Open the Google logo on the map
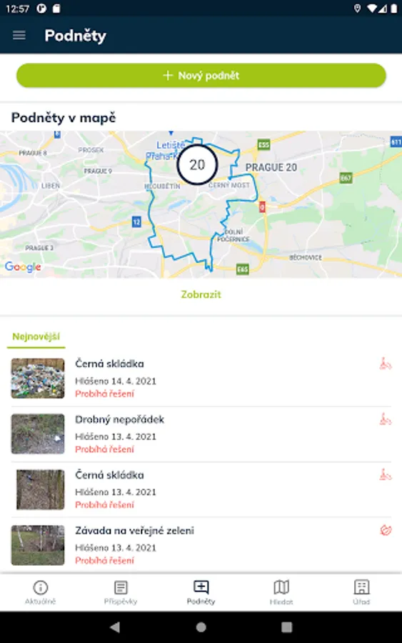The width and height of the screenshot is (402, 643). click(23, 267)
